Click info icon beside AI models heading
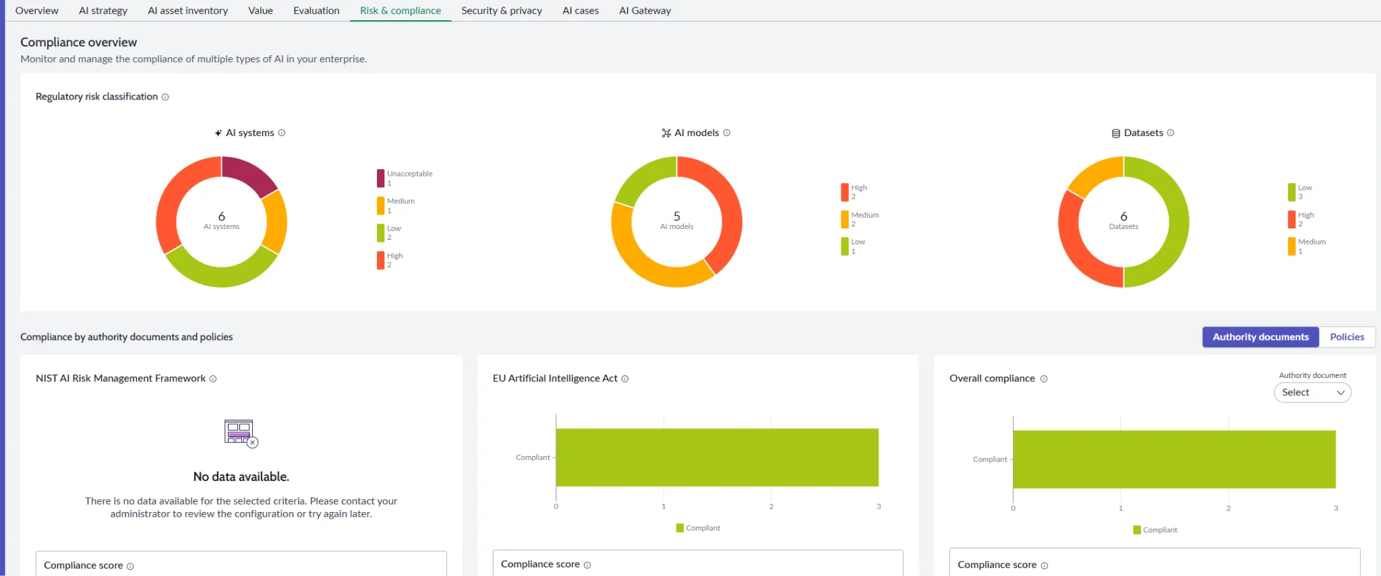The width and height of the screenshot is (1381, 576). tap(727, 133)
